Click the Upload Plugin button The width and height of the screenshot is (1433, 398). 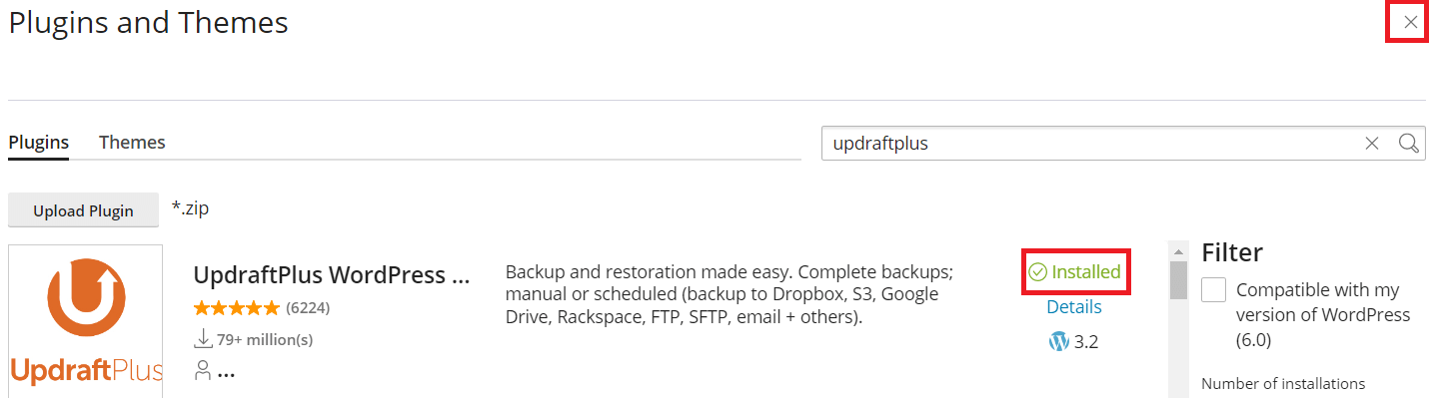pyautogui.click(x=83, y=210)
